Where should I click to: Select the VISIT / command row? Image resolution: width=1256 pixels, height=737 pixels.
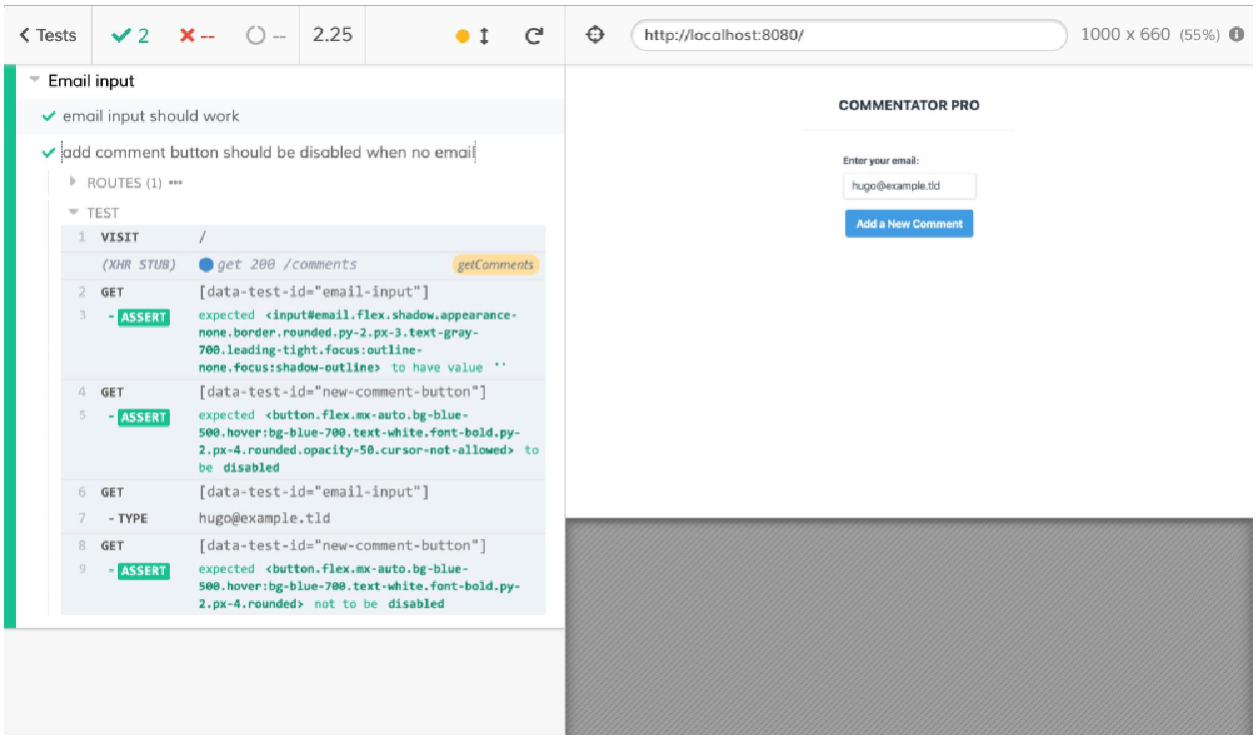303,238
